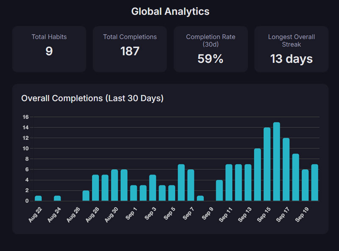Select the Sep 17 bar
The image size is (339, 251).
point(286,169)
